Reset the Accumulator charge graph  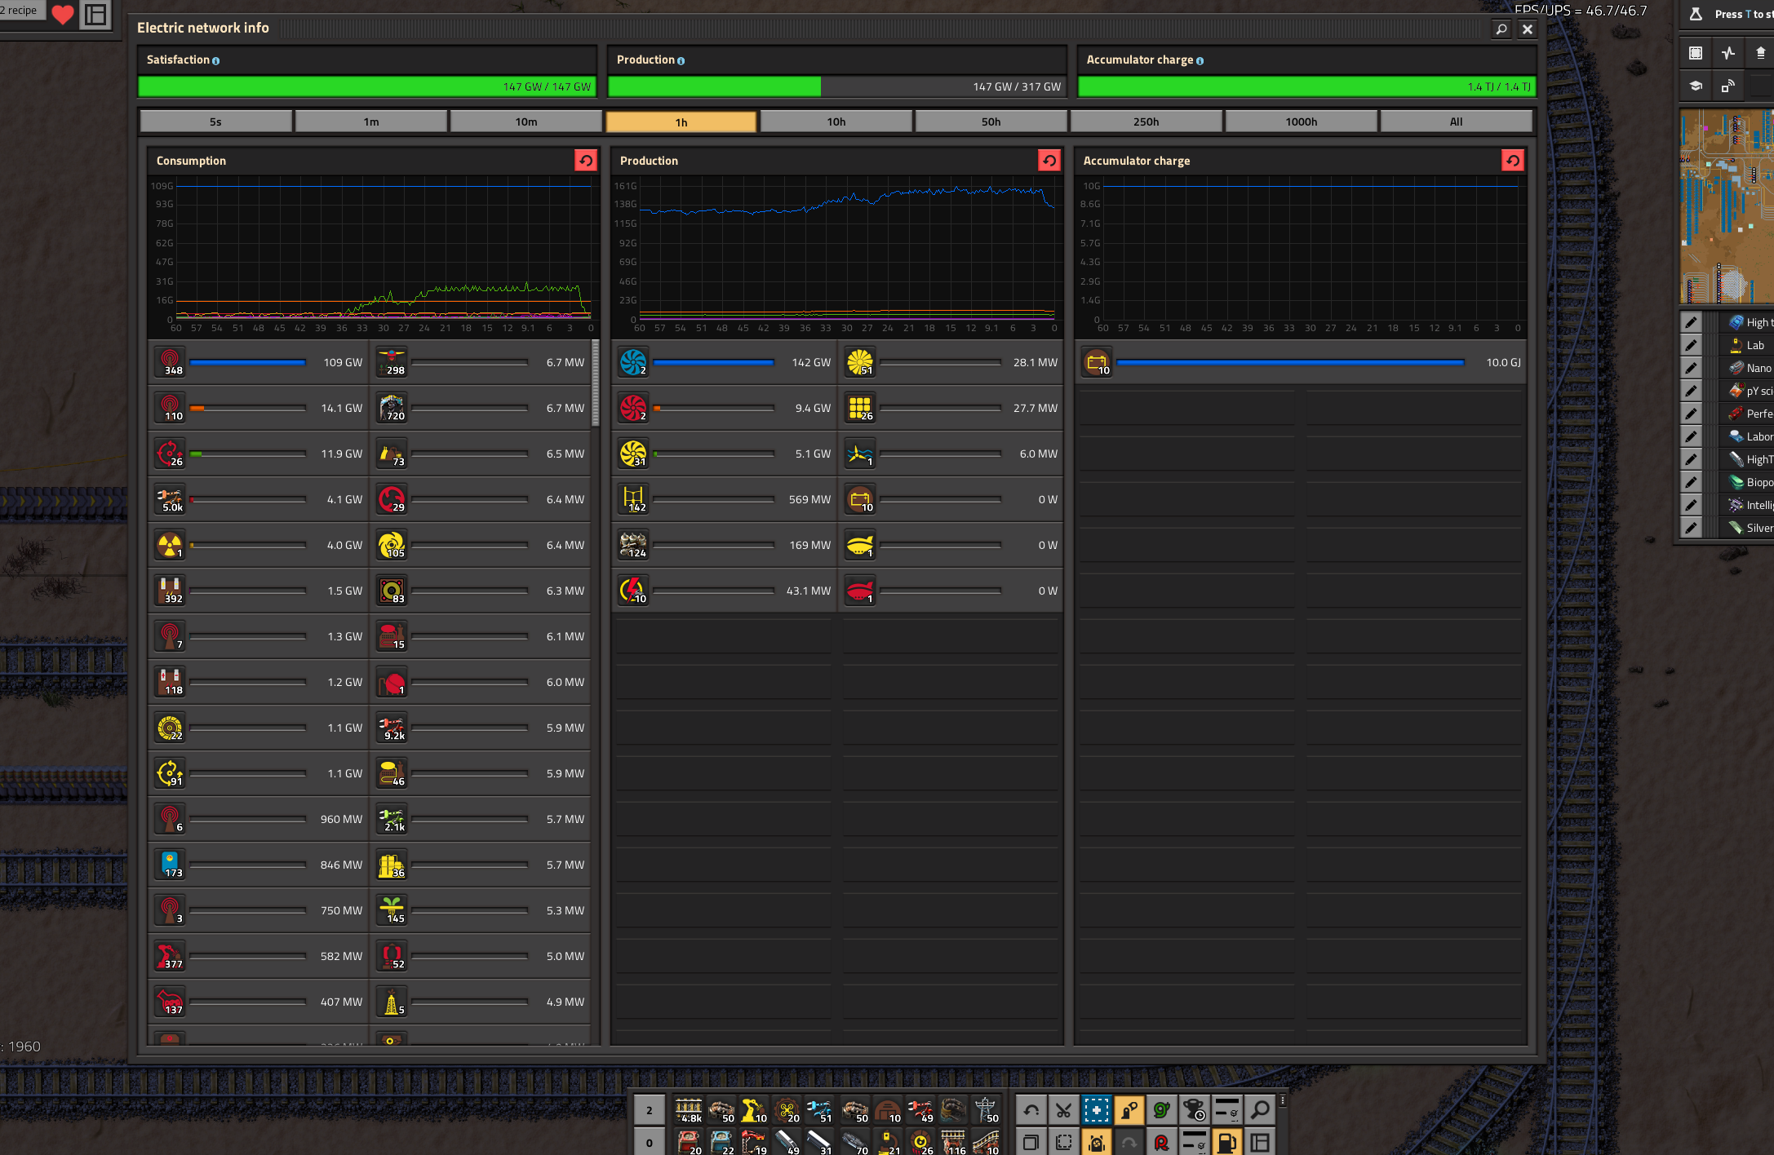pyautogui.click(x=1512, y=161)
